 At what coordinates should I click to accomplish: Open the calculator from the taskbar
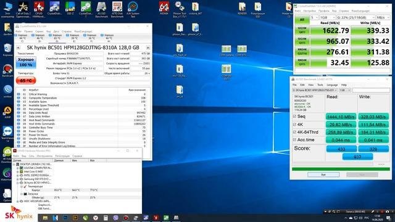coord(106,218)
